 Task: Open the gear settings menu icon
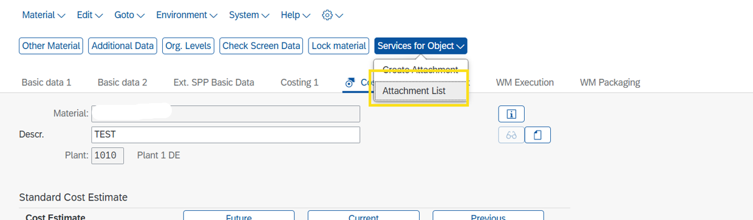click(332, 15)
